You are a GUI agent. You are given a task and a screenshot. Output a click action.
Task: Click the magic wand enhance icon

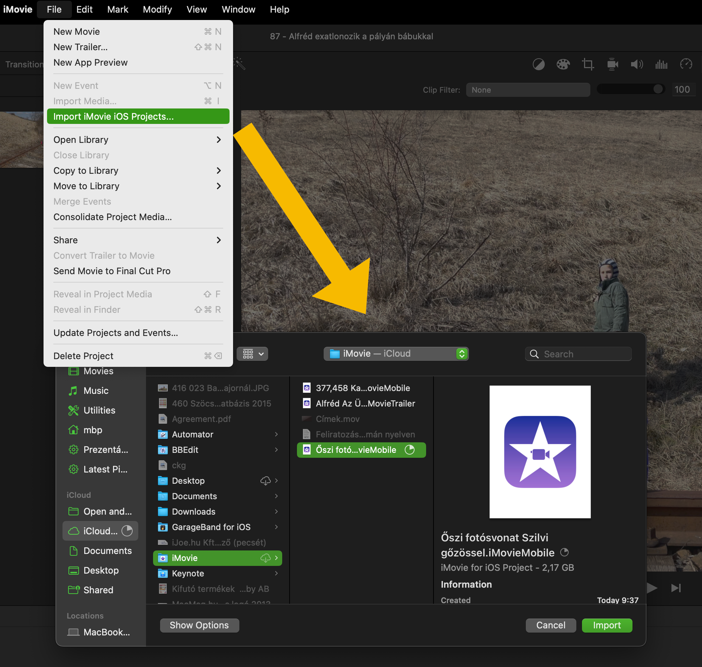click(x=239, y=64)
